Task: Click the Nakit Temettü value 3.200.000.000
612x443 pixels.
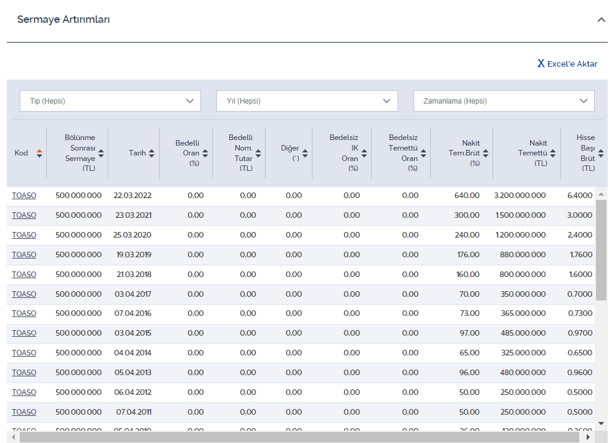Action: (520, 196)
